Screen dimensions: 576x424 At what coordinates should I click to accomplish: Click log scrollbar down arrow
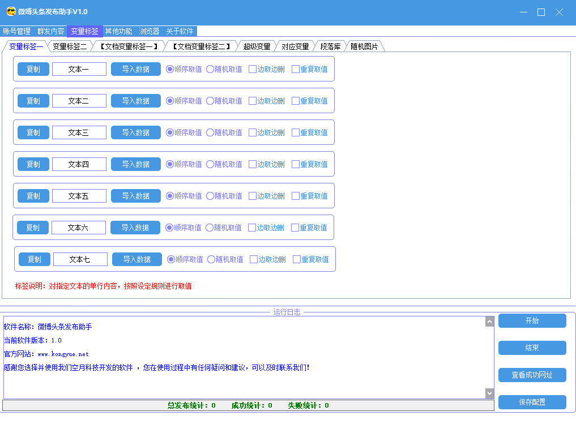(489, 393)
